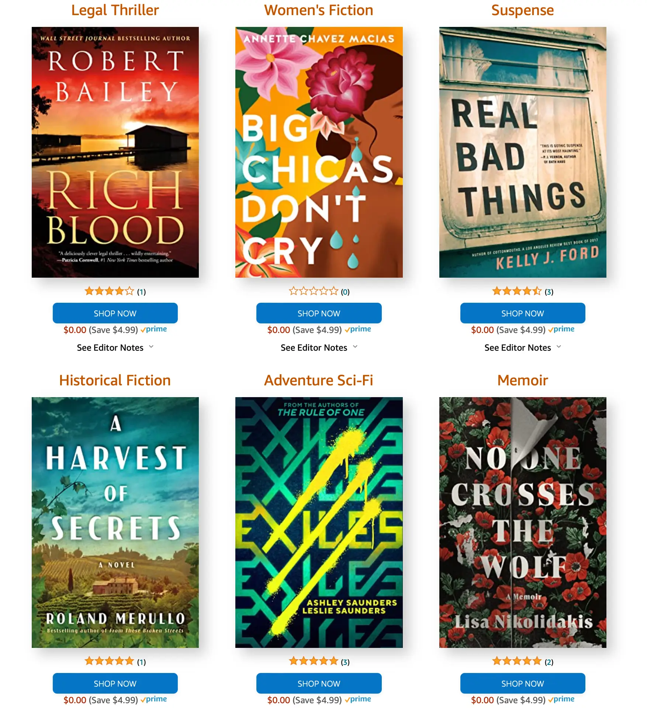Open the empty star rating for Big Chicas Don't Cry
Screen dimensions: 647x708
click(x=313, y=291)
